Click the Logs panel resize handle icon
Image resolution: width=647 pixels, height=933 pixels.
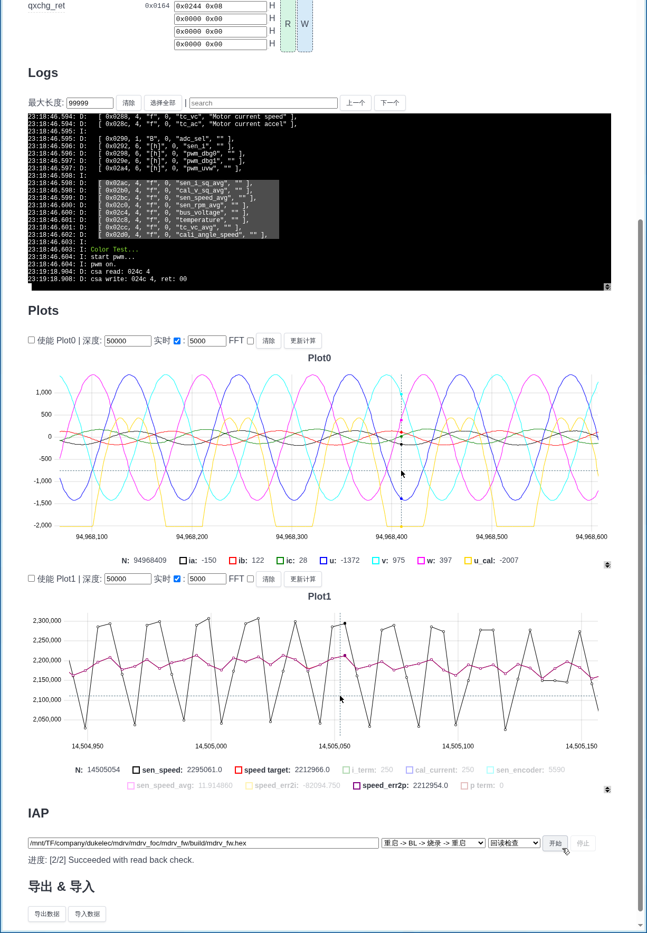click(607, 287)
